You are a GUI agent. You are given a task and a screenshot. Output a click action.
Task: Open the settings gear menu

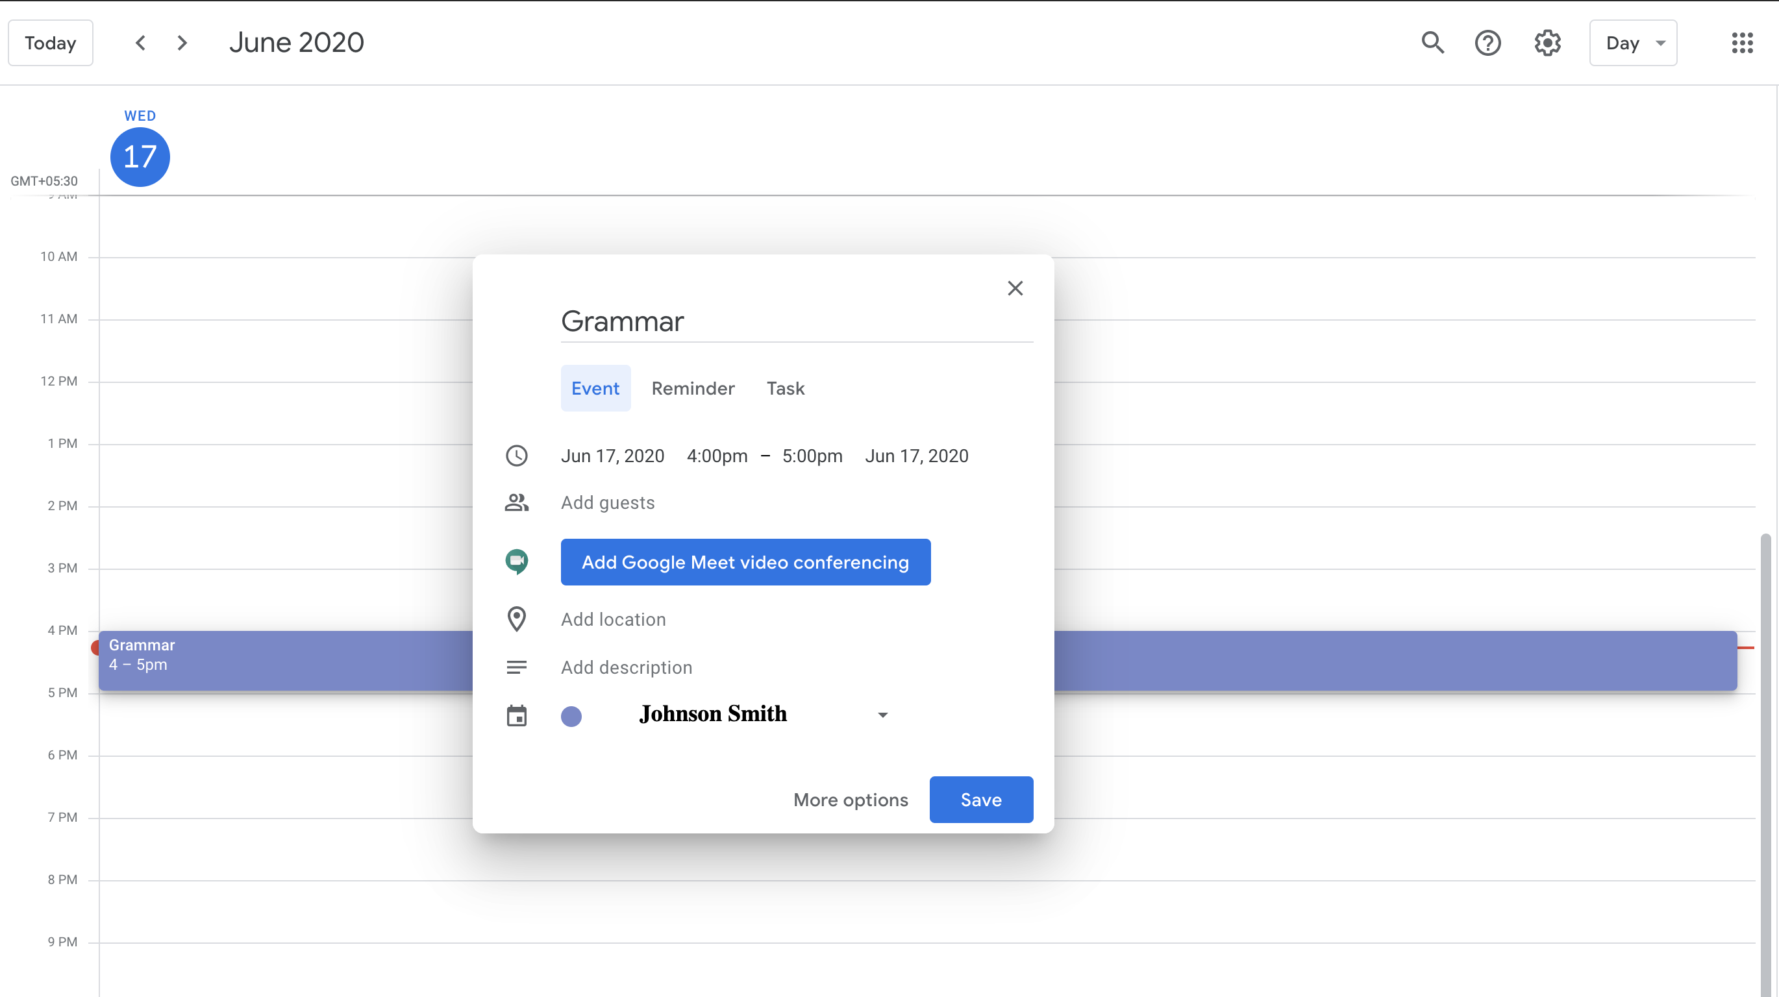click(x=1547, y=43)
